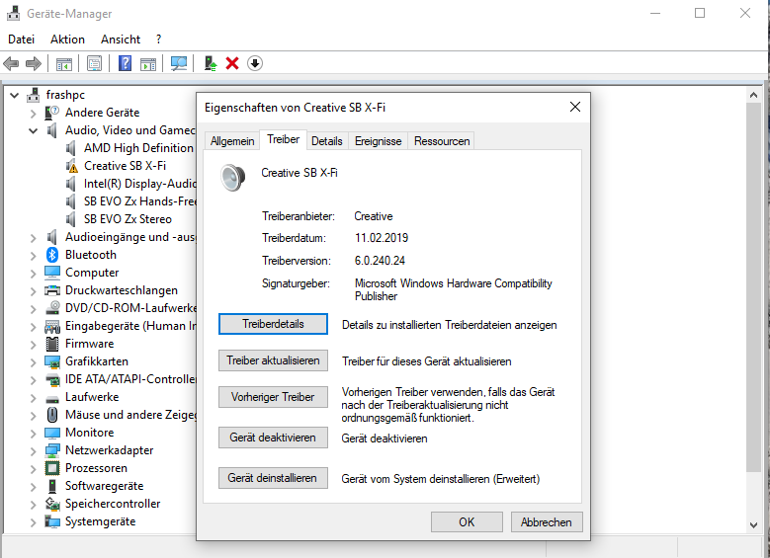Viewport: 770px width, 558px height.
Task: Click the Vorheriger Treiber button
Action: 273,397
